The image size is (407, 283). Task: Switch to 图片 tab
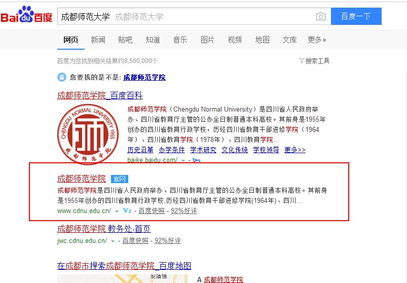207,40
